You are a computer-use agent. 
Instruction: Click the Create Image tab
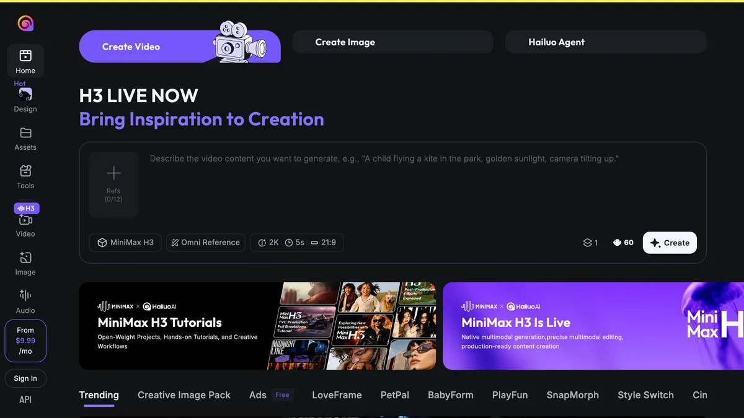(x=393, y=42)
